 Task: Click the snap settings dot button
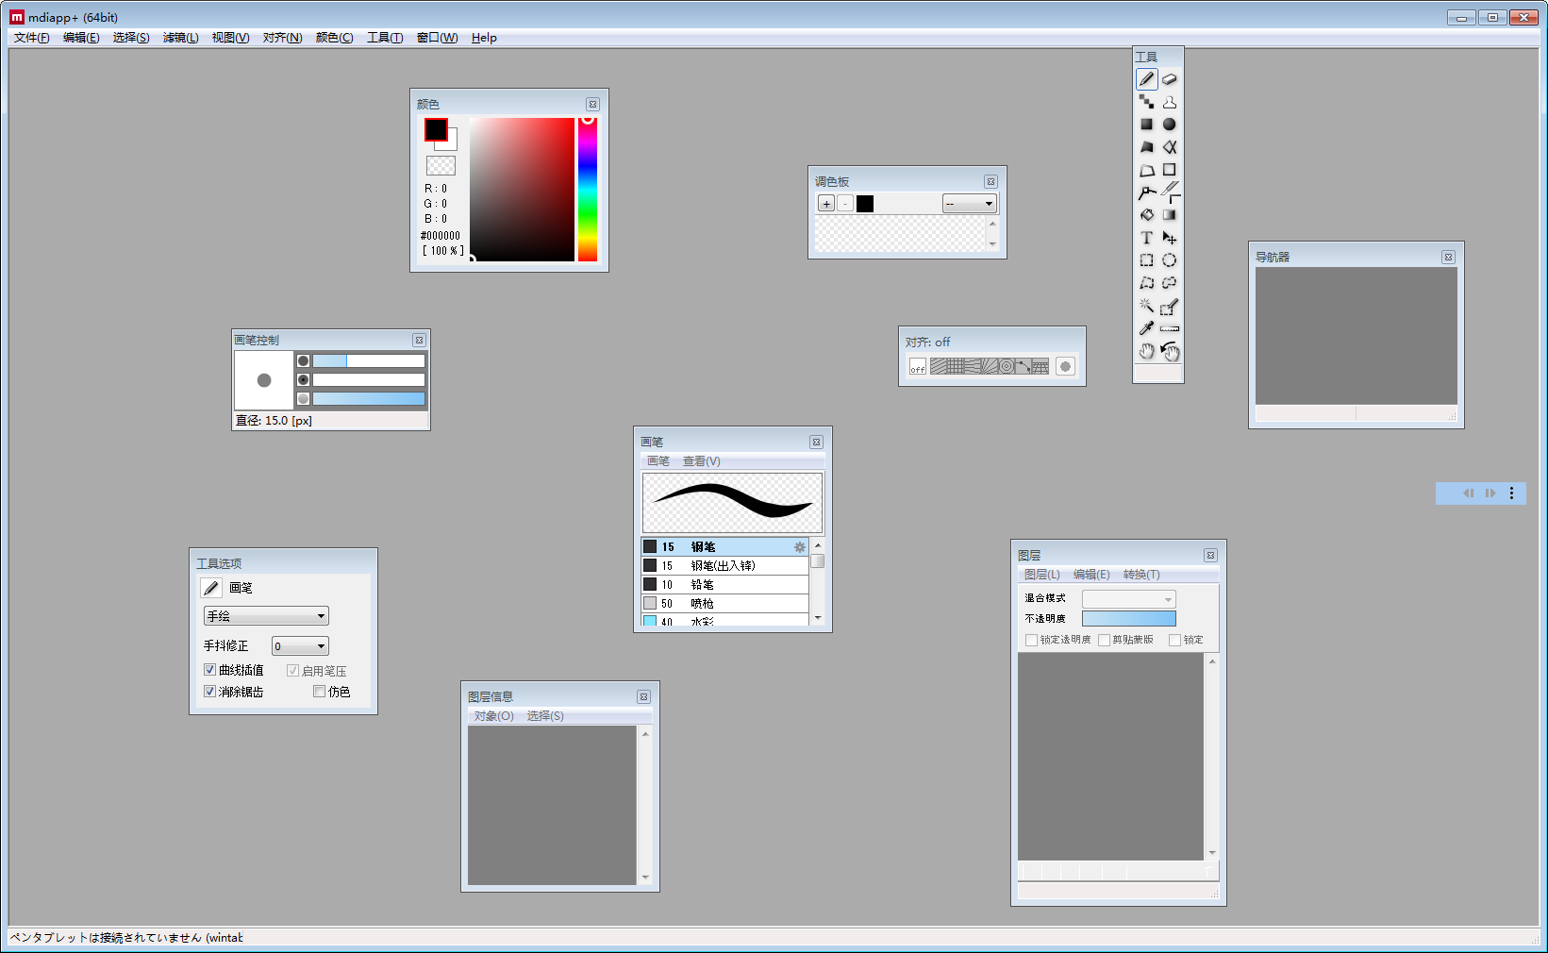tap(1065, 367)
